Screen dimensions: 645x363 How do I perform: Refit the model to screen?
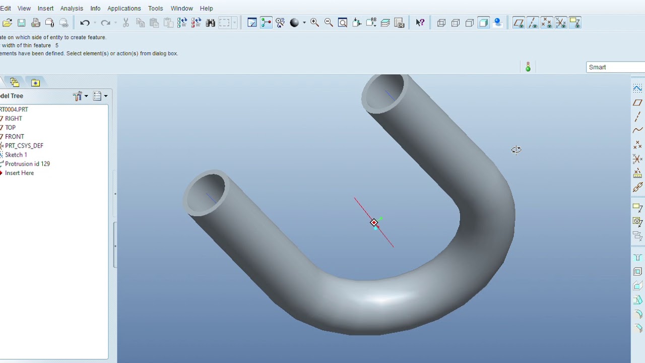[x=343, y=23]
